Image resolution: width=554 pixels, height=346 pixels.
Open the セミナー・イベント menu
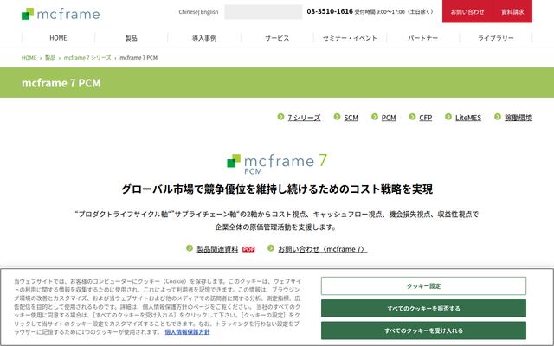(x=350, y=38)
